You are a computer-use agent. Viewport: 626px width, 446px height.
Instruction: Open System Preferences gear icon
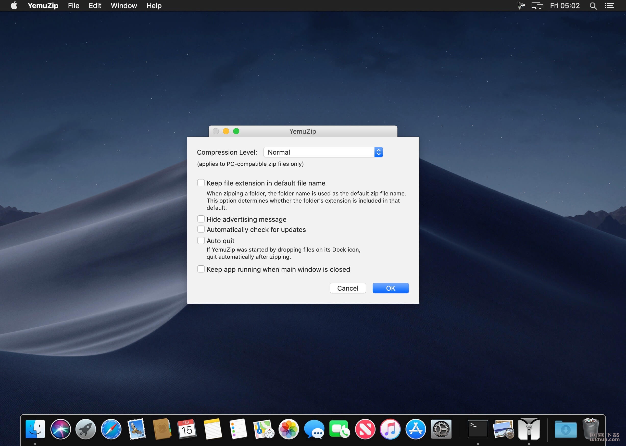click(x=441, y=429)
